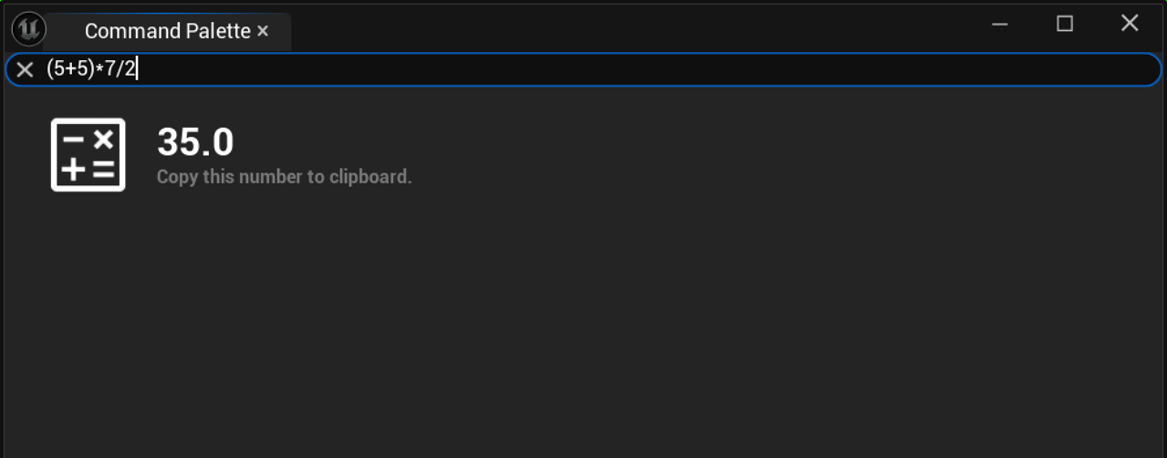Click the equals symbol in the calculator icon

(103, 170)
